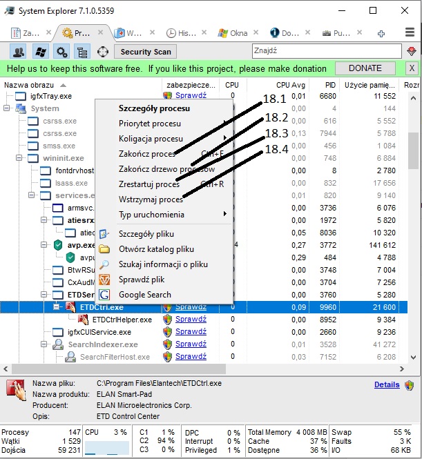Screen dimensions: 422x459
Task: Close the Za... tab
Action: 48,32
